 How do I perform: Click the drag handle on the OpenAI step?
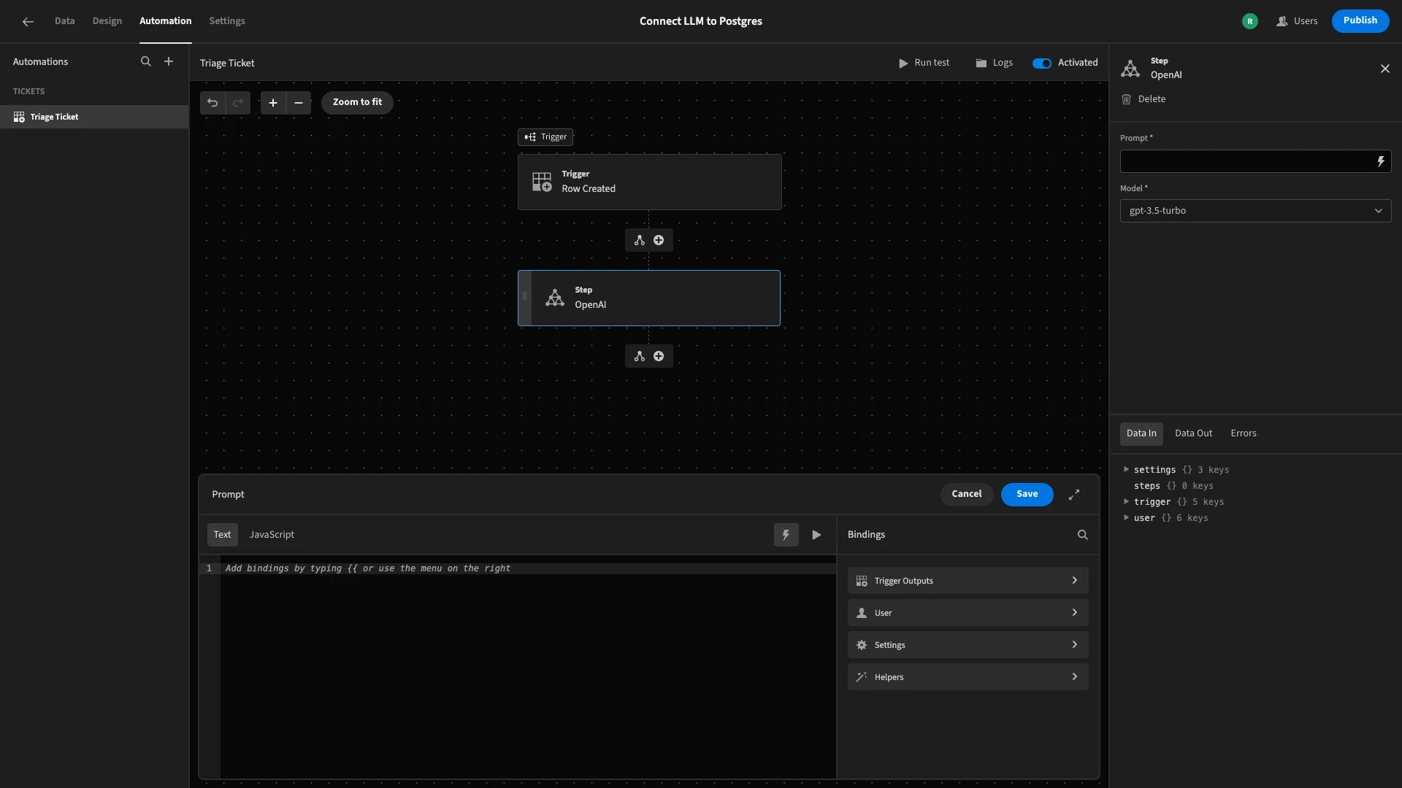pos(524,296)
